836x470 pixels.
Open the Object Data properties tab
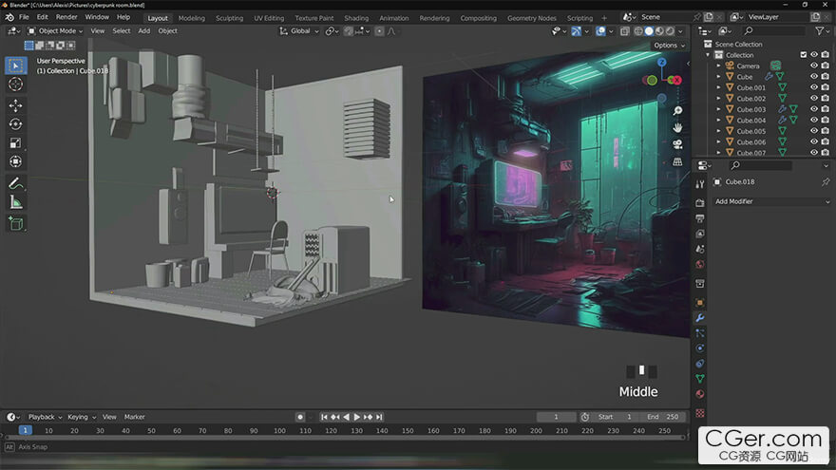tap(700, 379)
